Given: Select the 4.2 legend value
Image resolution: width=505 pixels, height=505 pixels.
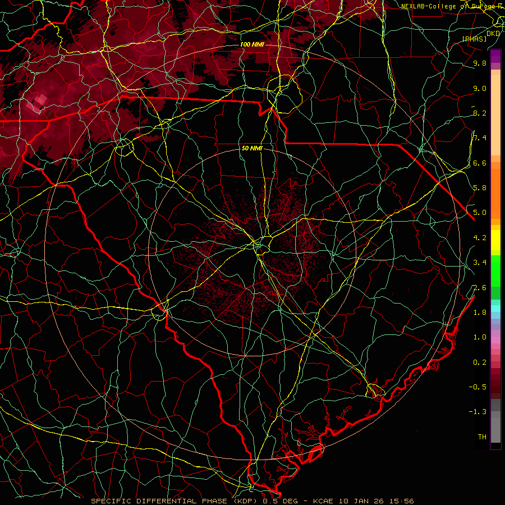Looking at the screenshot, I should 480,238.
